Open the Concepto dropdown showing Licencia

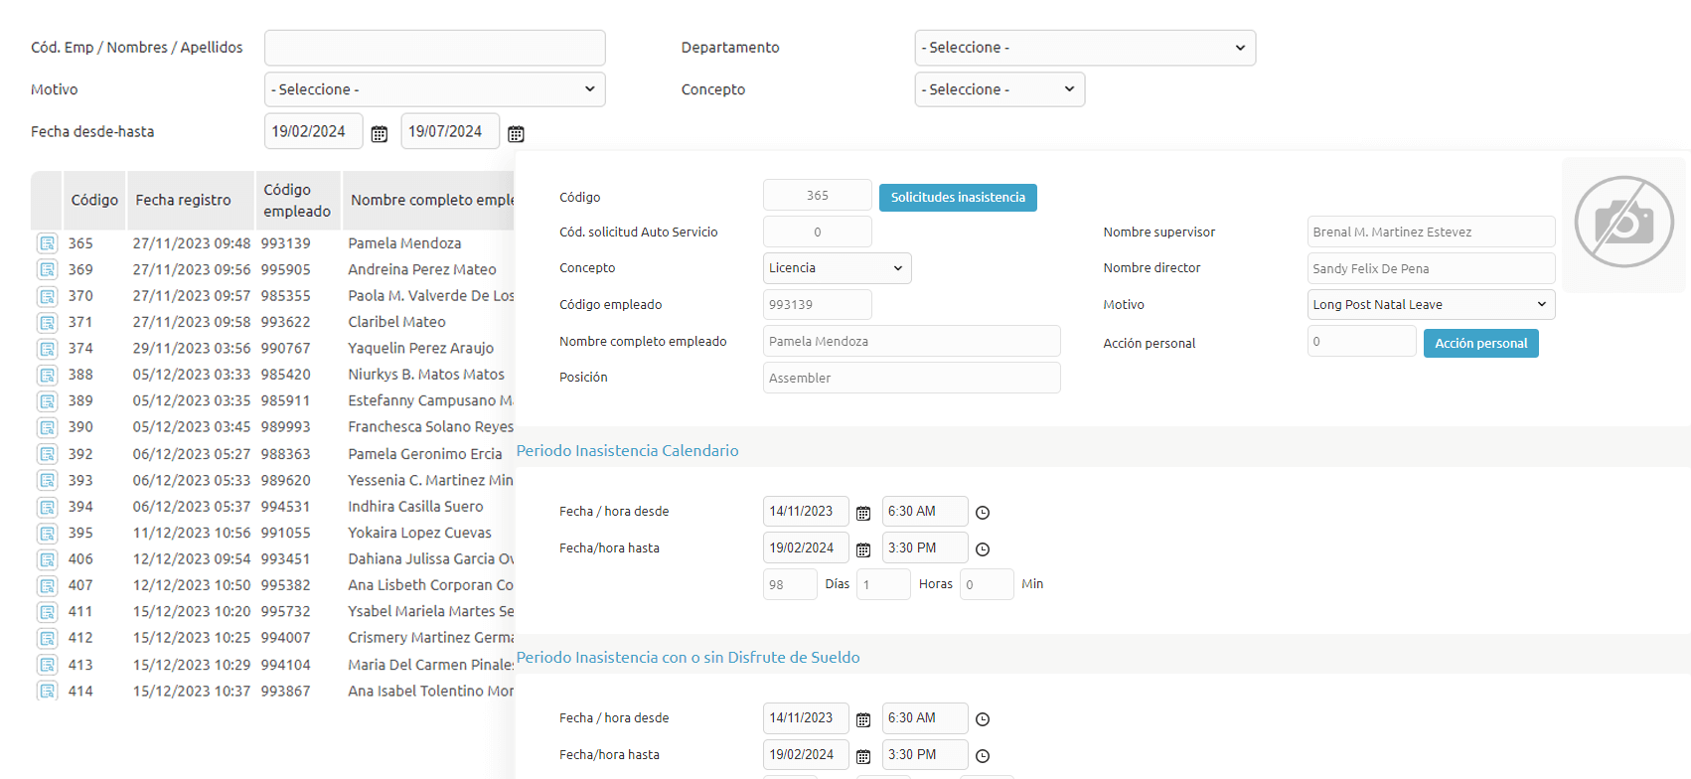click(837, 268)
